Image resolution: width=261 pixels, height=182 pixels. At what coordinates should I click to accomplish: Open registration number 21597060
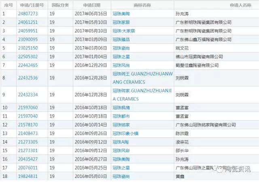click(28, 108)
